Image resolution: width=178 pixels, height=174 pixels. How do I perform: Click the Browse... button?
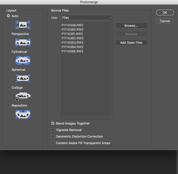tap(131, 26)
